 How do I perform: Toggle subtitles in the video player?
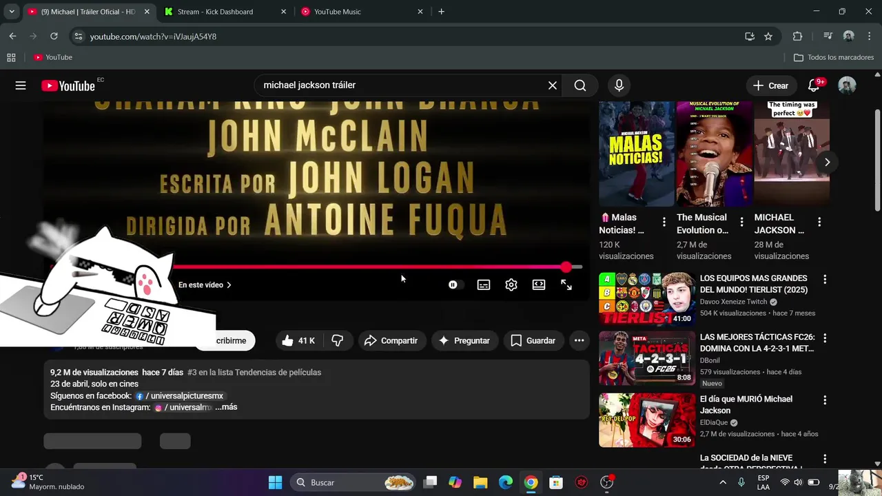point(484,285)
